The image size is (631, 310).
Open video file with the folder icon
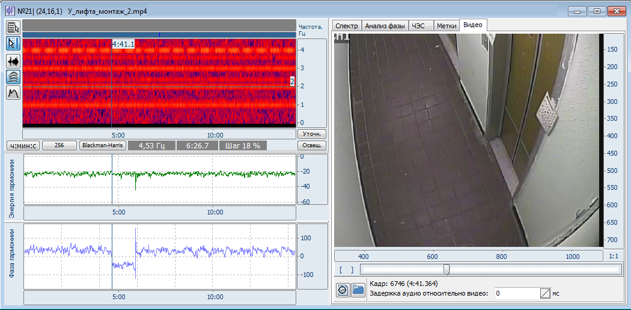(x=358, y=290)
